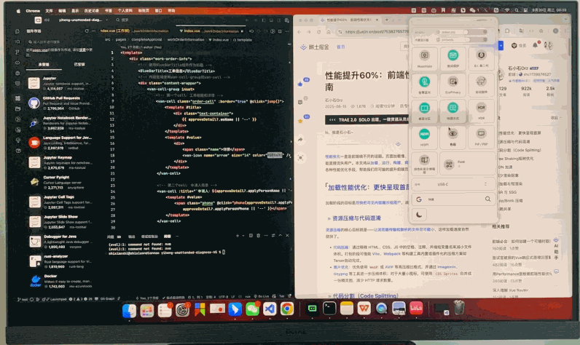Screen dimensions: 580x345
Task: Open the Search icon in editor activity bar
Action: pyautogui.click(x=17, y=41)
